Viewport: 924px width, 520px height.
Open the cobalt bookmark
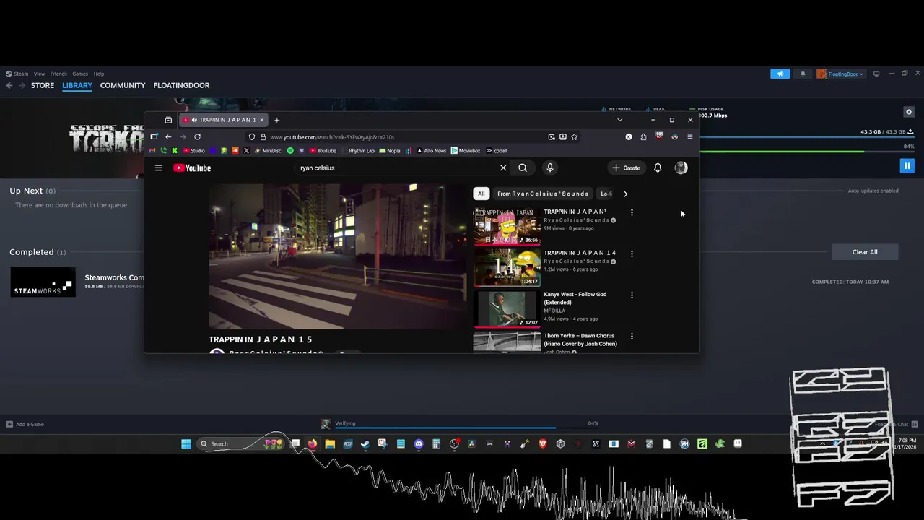tap(497, 151)
